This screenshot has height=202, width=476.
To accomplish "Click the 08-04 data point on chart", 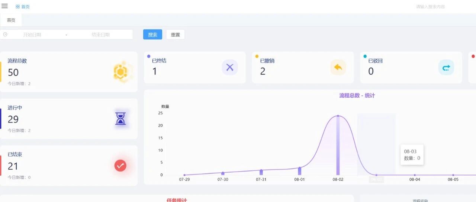I will click(x=415, y=175).
